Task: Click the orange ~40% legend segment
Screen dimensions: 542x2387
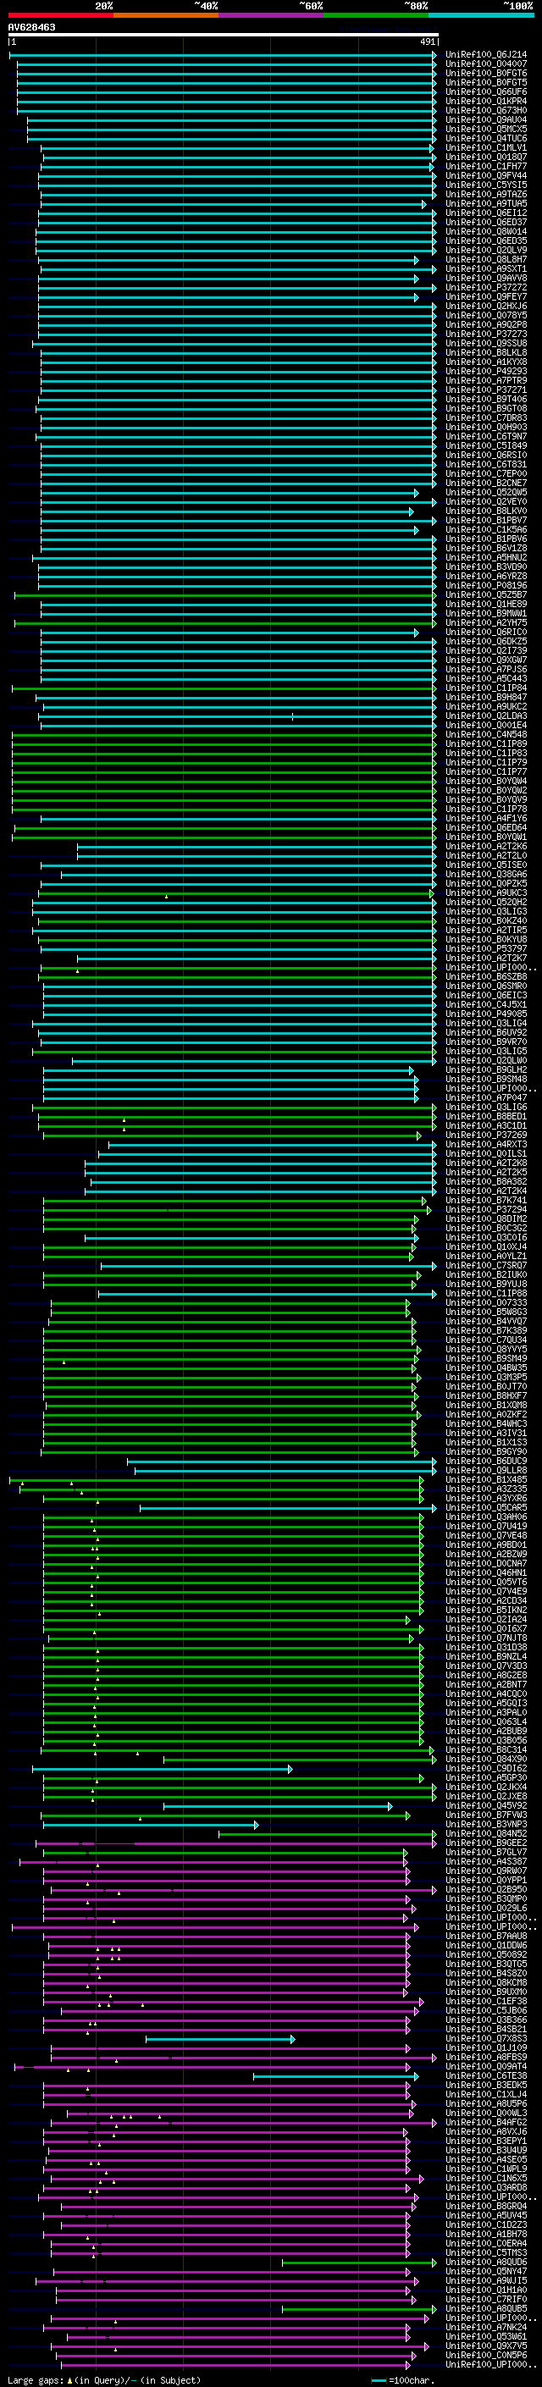Action: coord(166,15)
